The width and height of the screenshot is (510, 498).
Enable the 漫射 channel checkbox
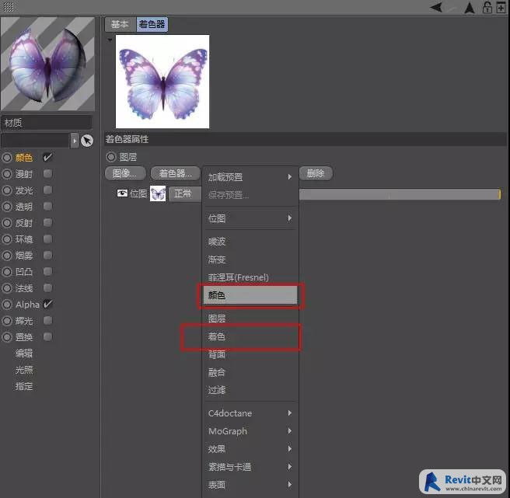pyautogui.click(x=47, y=173)
